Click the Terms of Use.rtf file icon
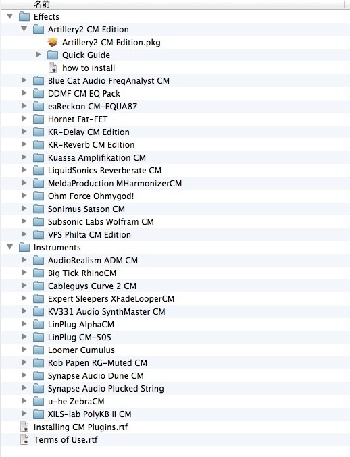350x457 pixels. tap(24, 440)
